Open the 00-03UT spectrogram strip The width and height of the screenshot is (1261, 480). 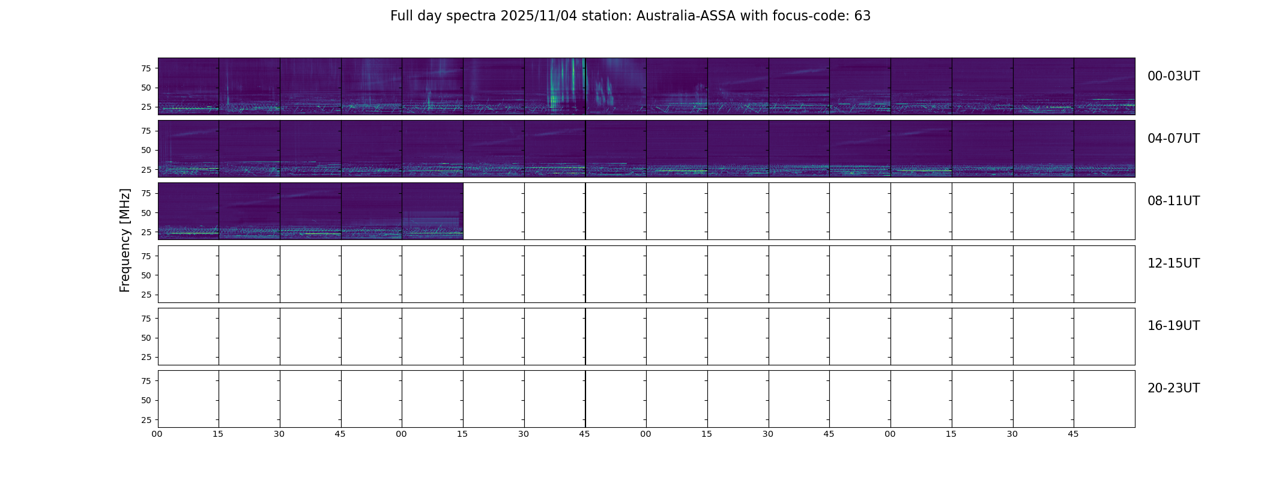(646, 86)
